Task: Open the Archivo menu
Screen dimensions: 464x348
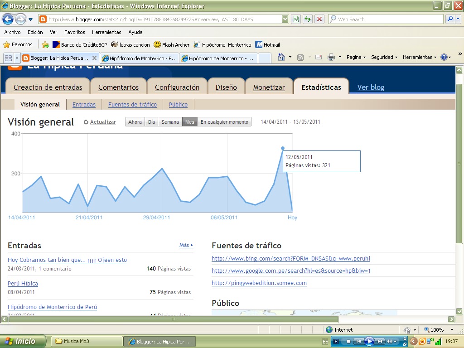Action: (x=12, y=32)
